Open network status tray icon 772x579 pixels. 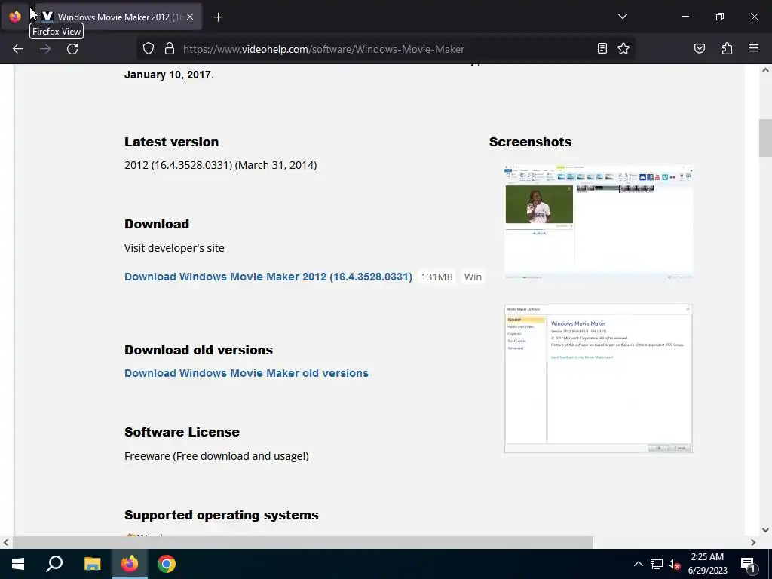pyautogui.click(x=657, y=564)
